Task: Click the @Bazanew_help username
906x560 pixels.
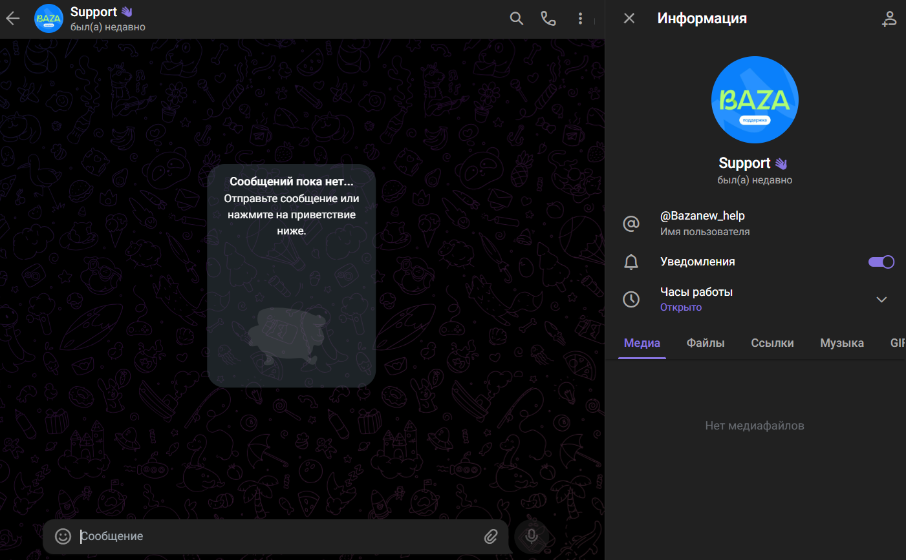Action: click(702, 216)
